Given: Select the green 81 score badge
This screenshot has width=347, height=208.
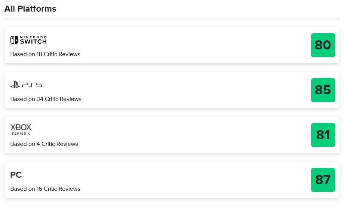Looking at the screenshot, I should click(323, 135).
